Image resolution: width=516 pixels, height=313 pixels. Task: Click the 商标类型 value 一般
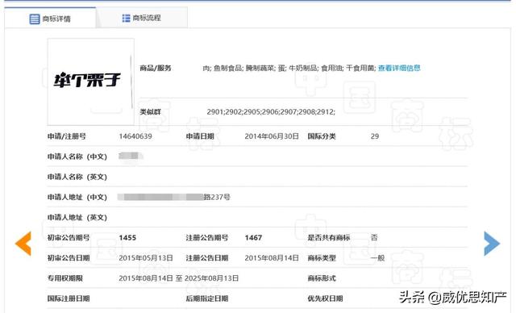[377, 258]
